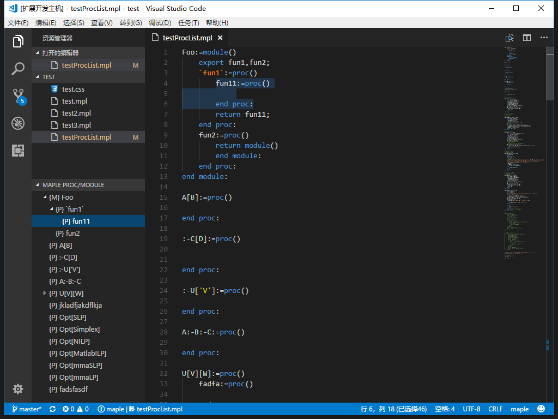Screen dimensions: 558x419
Task: Open test.css in the file explorer
Action: tap(73, 89)
